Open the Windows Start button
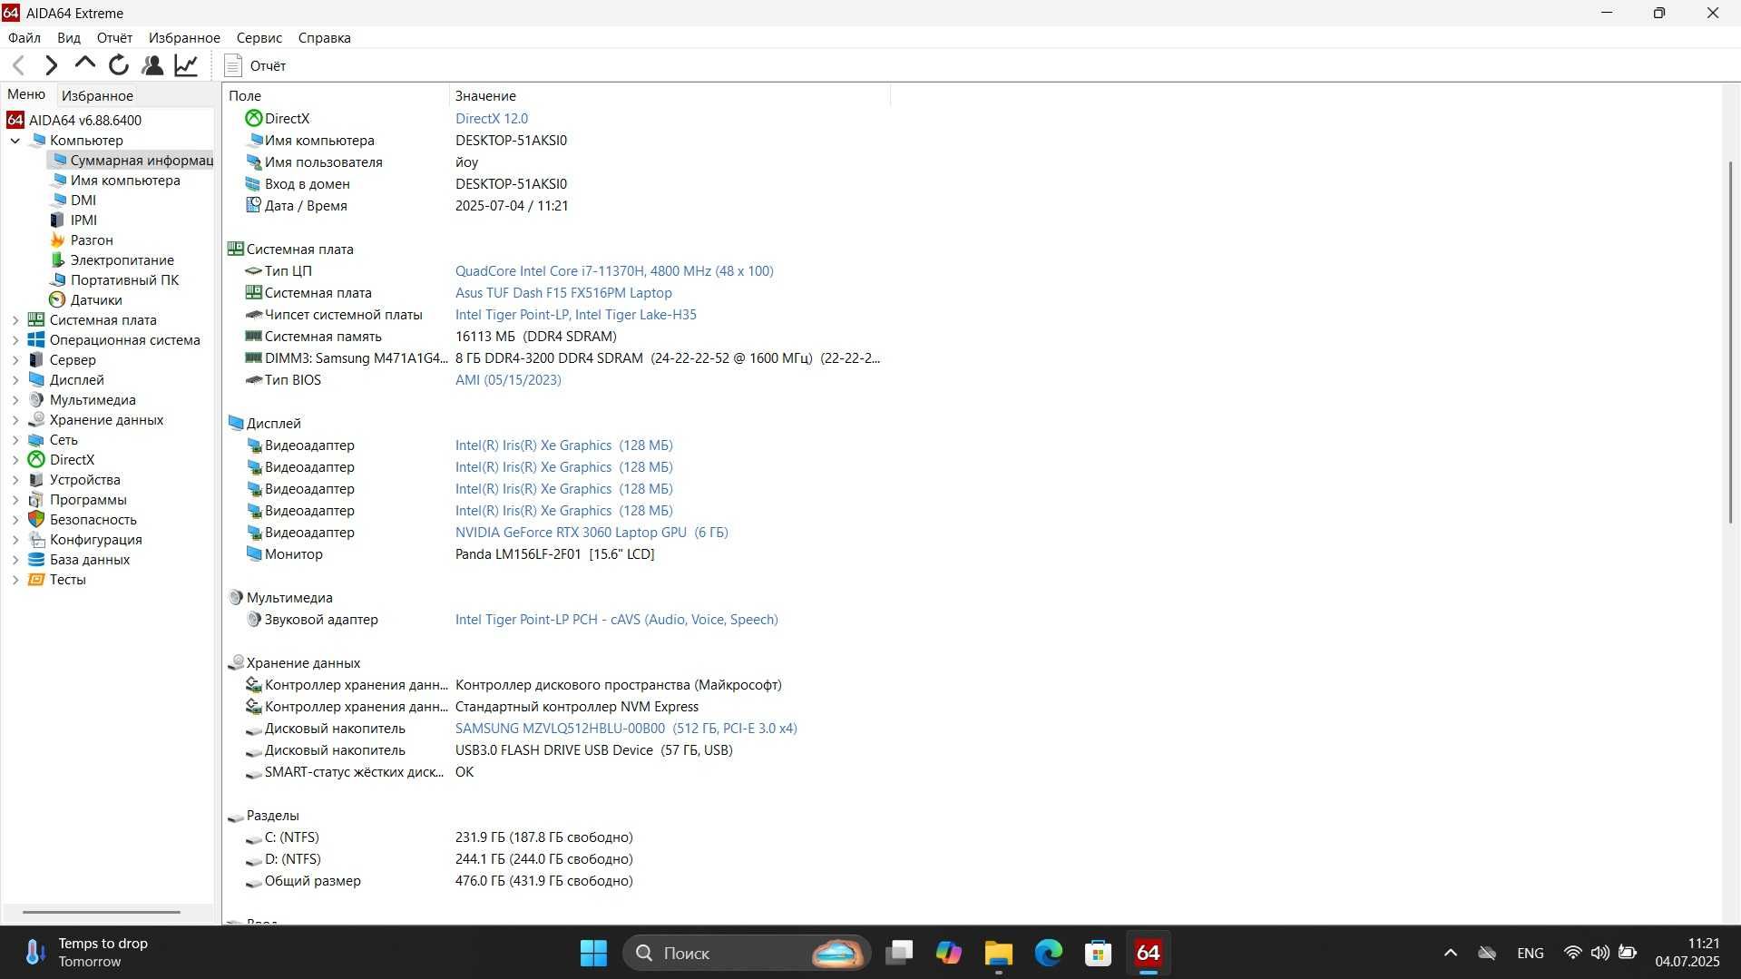Screen dimensions: 1741x979 tap(593, 953)
